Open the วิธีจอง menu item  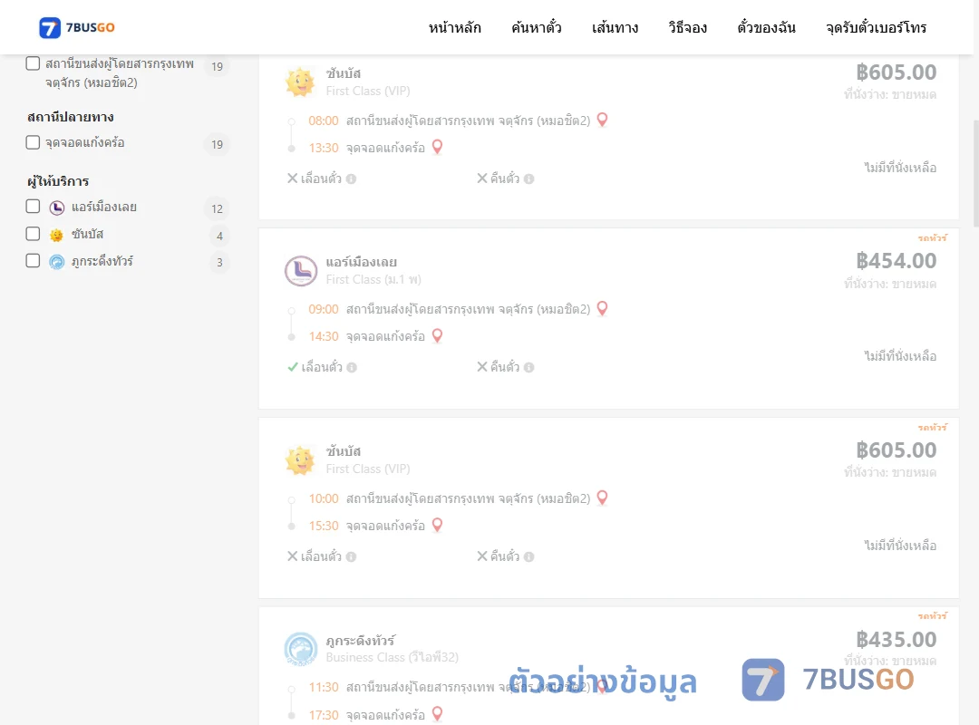click(687, 27)
